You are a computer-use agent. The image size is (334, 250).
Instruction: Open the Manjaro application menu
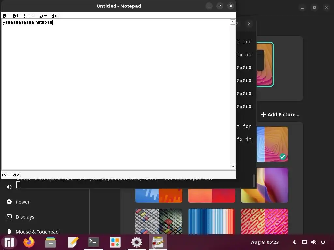coord(9,242)
